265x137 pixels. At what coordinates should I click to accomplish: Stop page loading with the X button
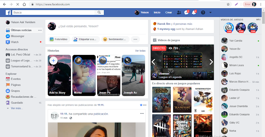(18, 4)
